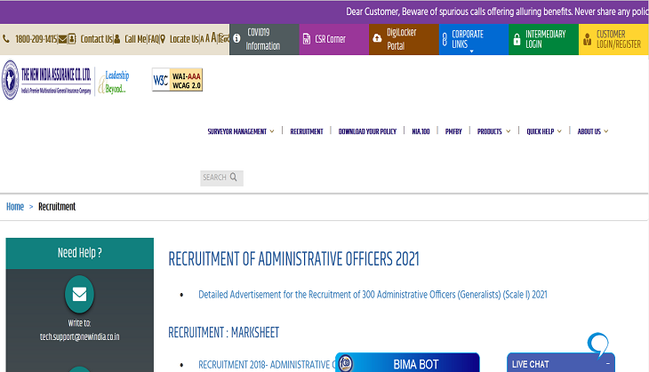Click the info icon on COVID19 Information tile
The width and height of the screenshot is (649, 372).
click(x=236, y=38)
